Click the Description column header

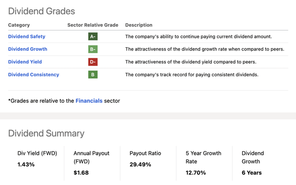click(139, 25)
